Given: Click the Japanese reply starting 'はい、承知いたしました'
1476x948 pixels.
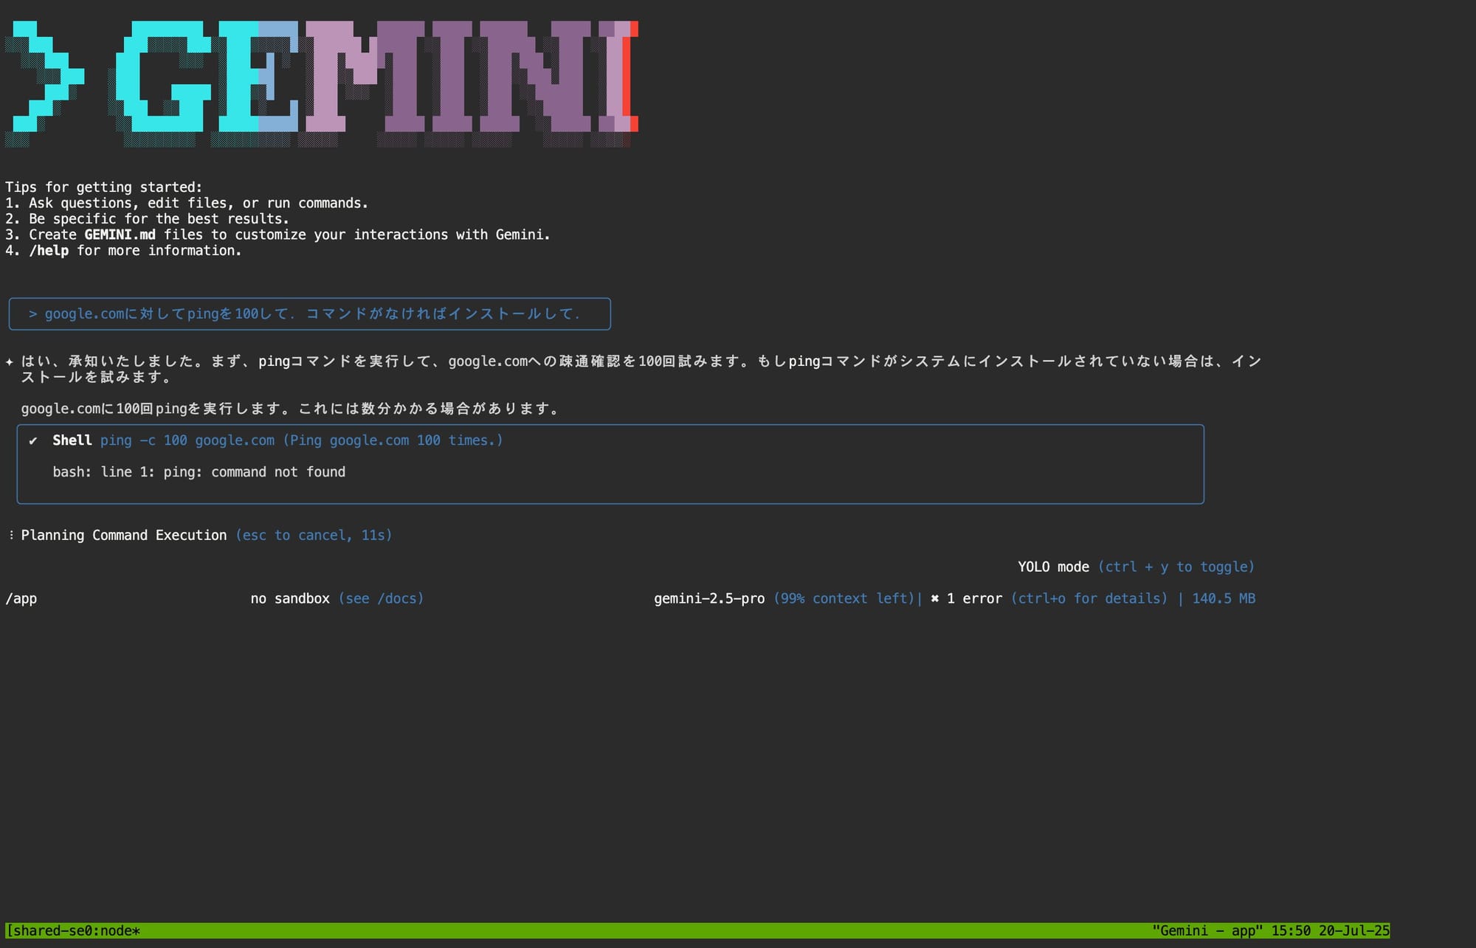Looking at the screenshot, I should (x=641, y=369).
